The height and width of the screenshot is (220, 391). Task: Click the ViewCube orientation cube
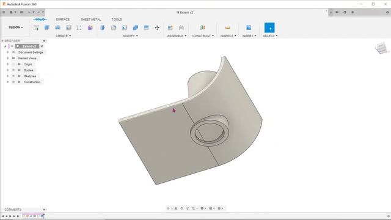coord(382,48)
